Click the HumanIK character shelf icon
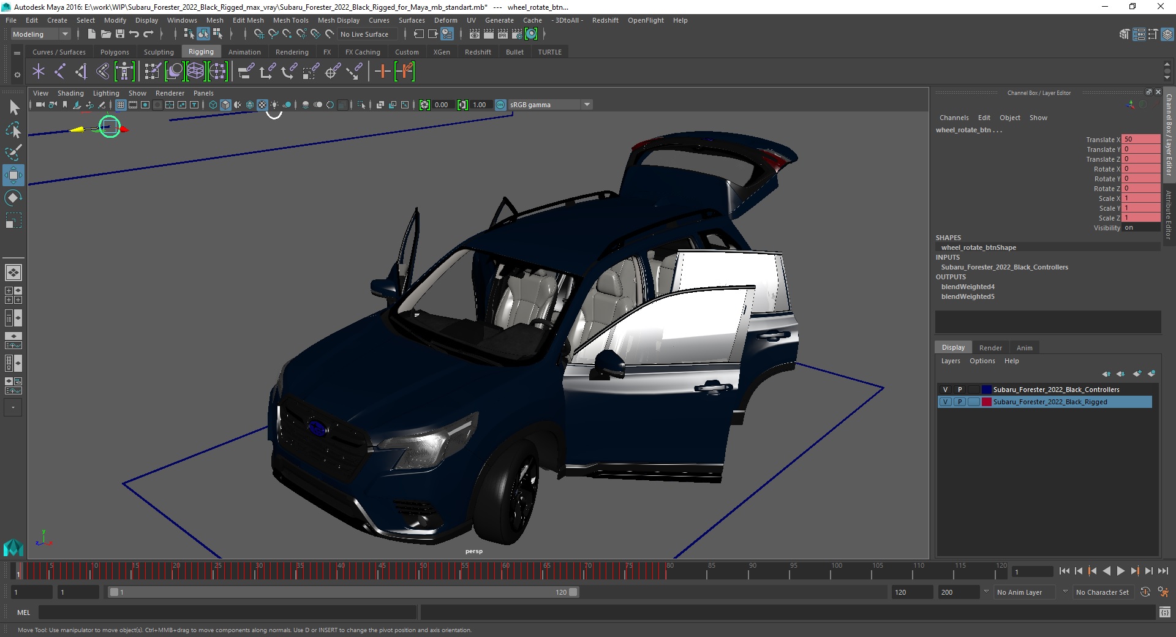Screen dimensions: 1176x637 click(x=124, y=72)
